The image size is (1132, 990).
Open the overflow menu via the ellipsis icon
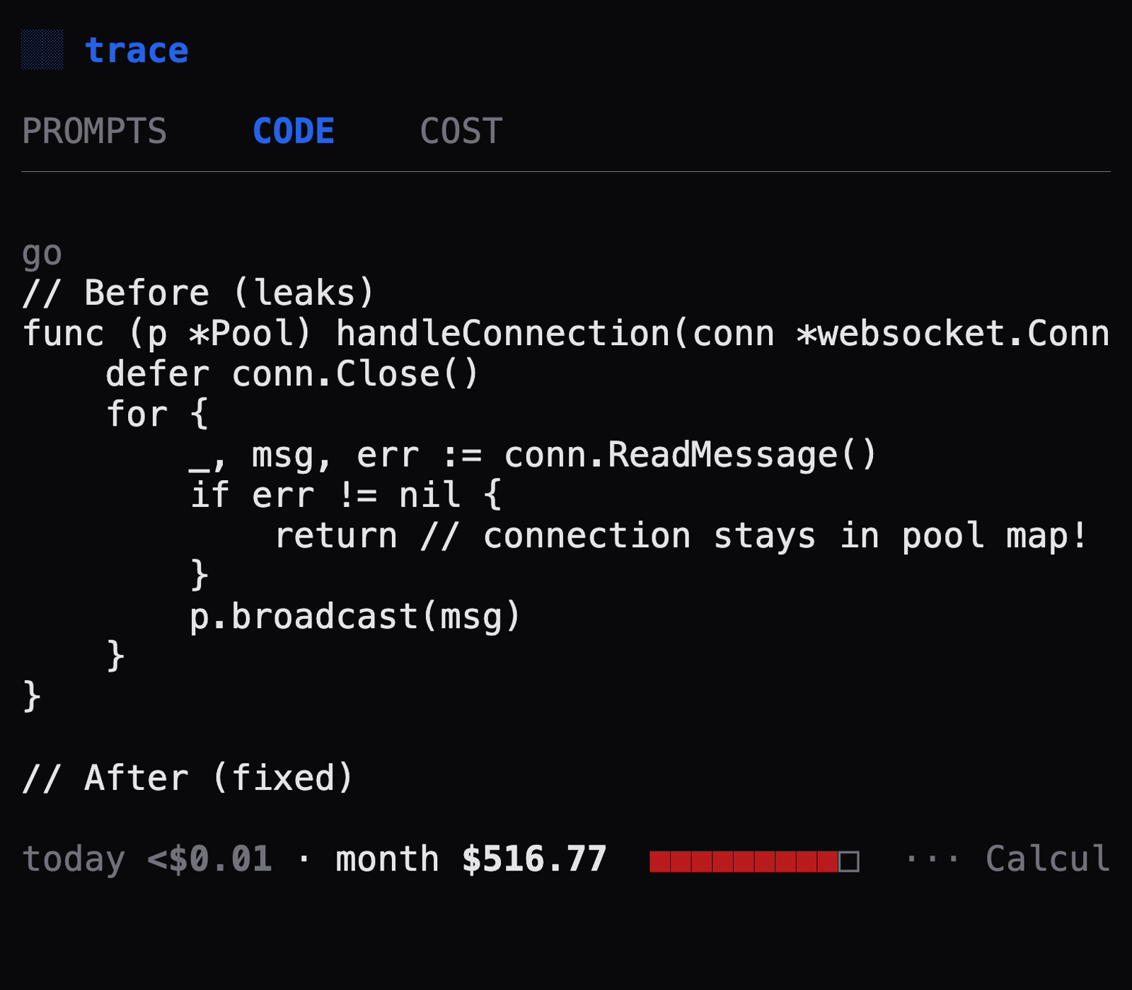click(x=932, y=859)
